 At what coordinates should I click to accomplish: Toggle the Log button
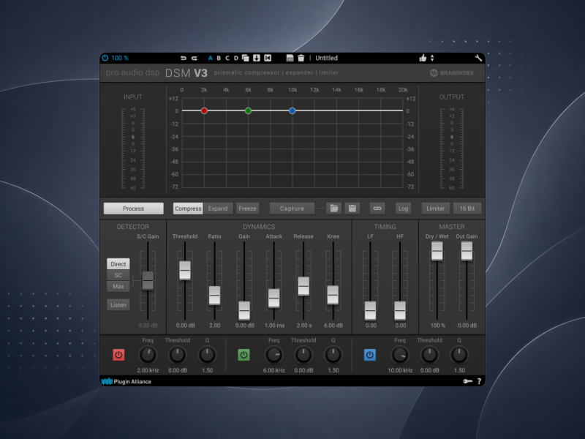[x=403, y=209]
